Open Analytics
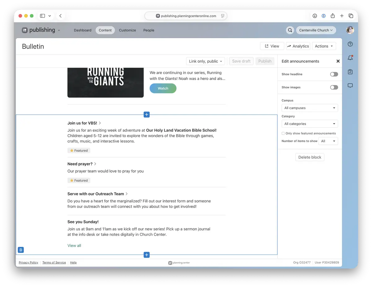The width and height of the screenshot is (372, 287). [x=298, y=46]
